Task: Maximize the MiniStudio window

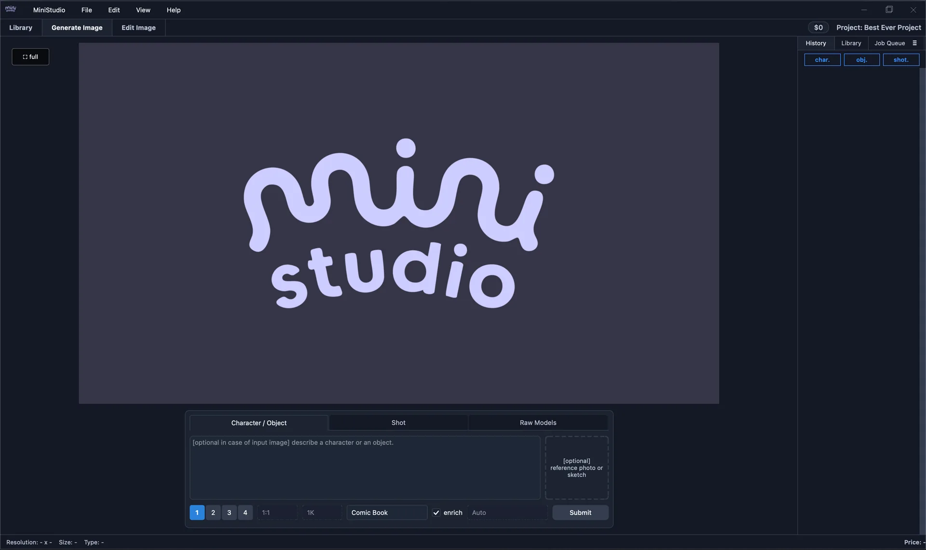Action: 889,10
